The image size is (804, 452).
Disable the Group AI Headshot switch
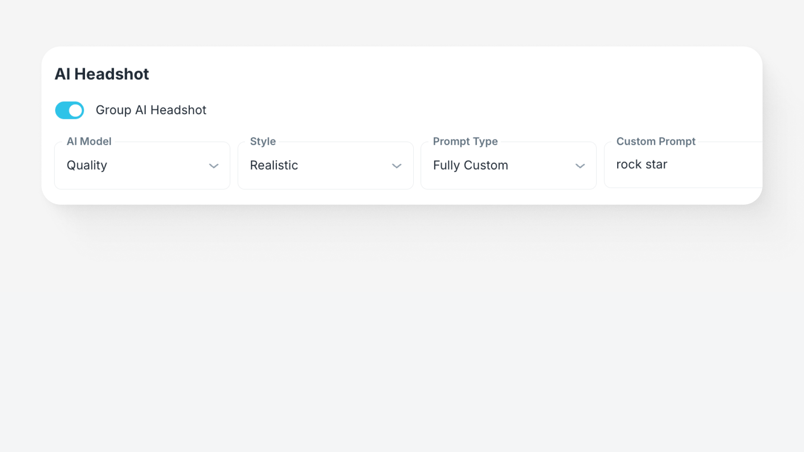(x=70, y=110)
